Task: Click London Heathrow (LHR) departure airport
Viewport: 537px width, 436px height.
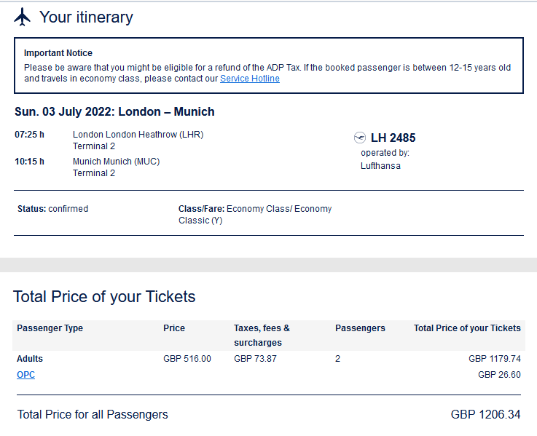Action: (x=138, y=135)
